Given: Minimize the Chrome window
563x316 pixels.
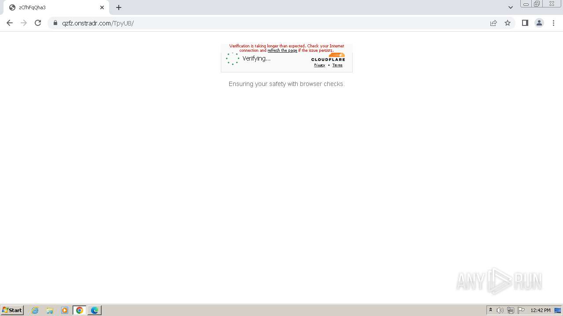Looking at the screenshot, I should pos(526,4).
